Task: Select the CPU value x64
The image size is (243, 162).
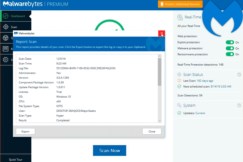Action: click(x=58, y=102)
